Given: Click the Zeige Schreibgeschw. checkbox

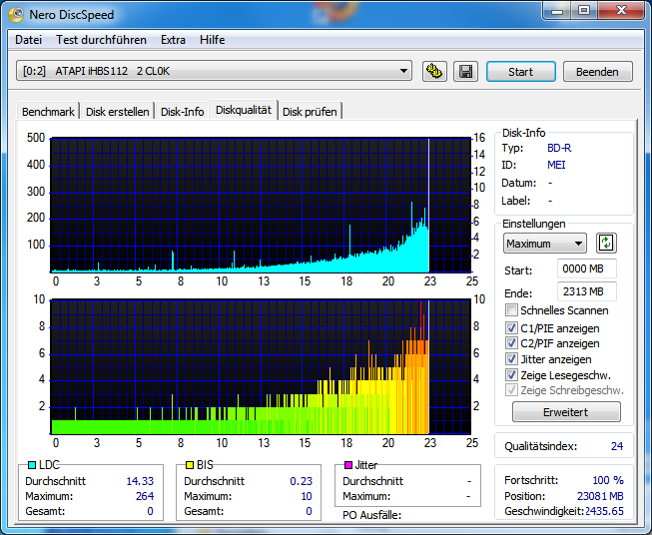Looking at the screenshot, I should pos(511,390).
